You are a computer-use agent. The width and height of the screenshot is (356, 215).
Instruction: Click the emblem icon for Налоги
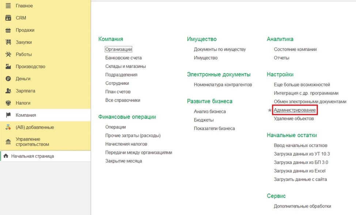[8, 103]
